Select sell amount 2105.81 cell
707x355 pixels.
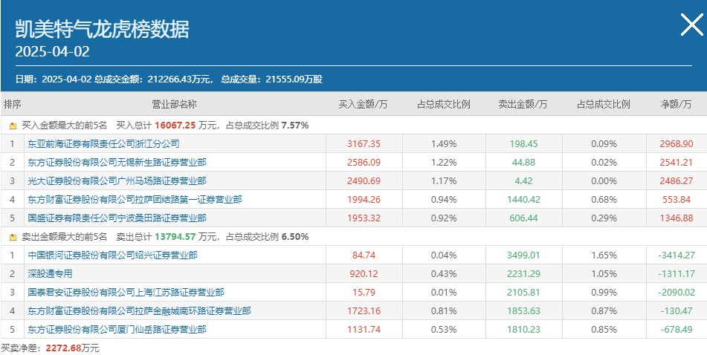(524, 293)
